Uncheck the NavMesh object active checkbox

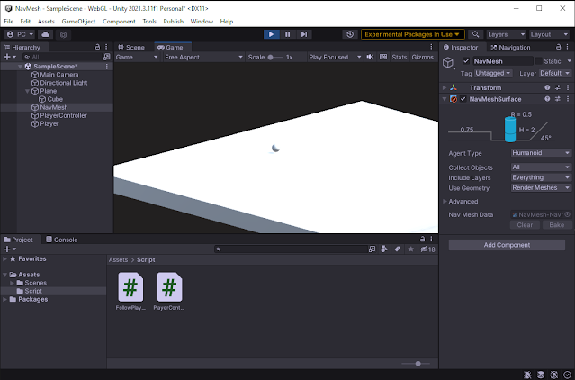(465, 61)
